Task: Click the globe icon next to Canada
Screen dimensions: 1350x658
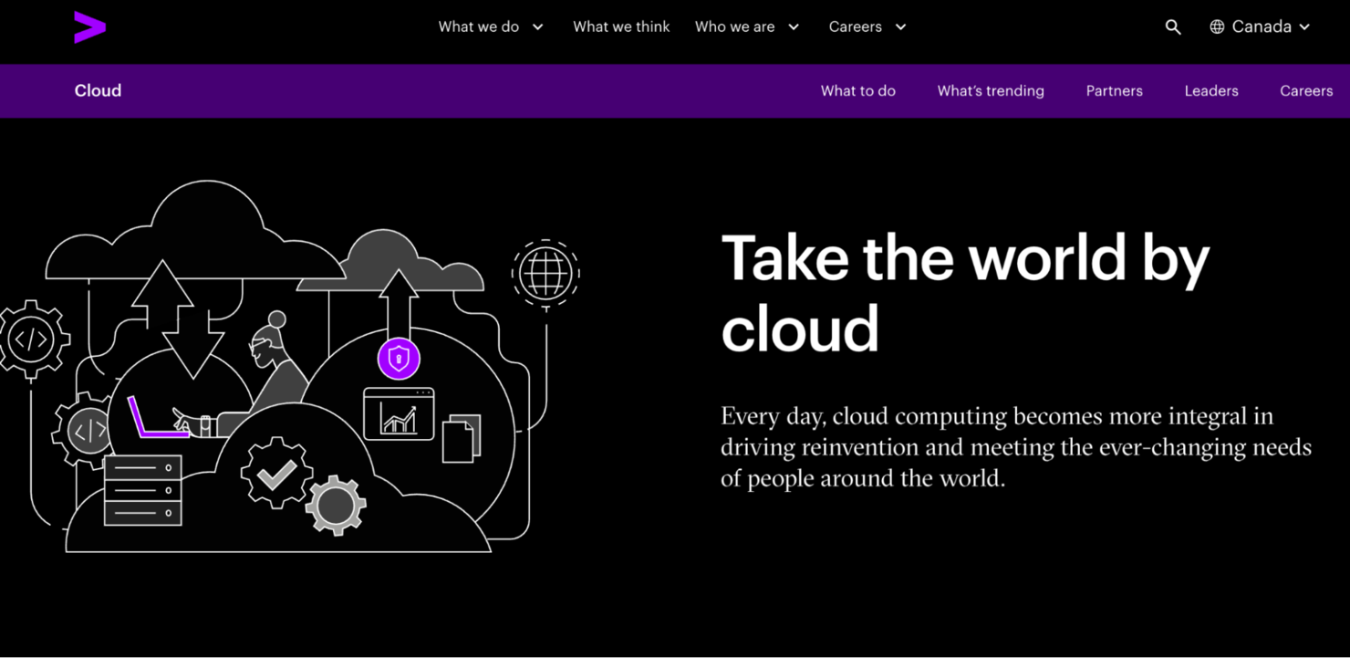Action: [1217, 26]
